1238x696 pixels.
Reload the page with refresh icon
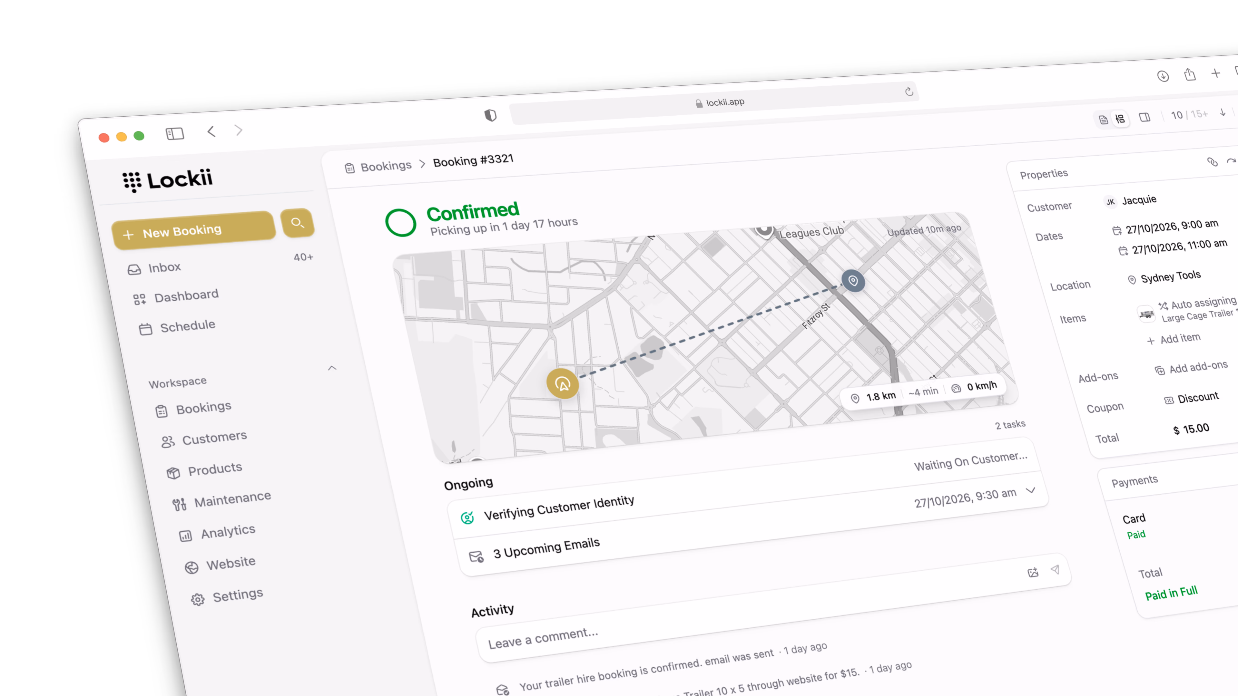[909, 91]
